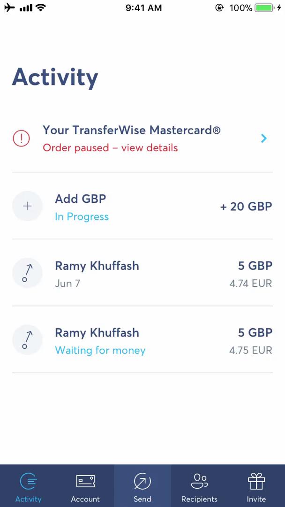Click the red alert icon next to Mastercard notice
The width and height of the screenshot is (285, 507).
[x=21, y=138]
